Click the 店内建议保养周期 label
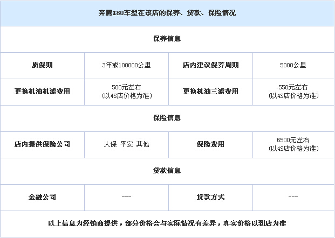 pyautogui.click(x=211, y=65)
